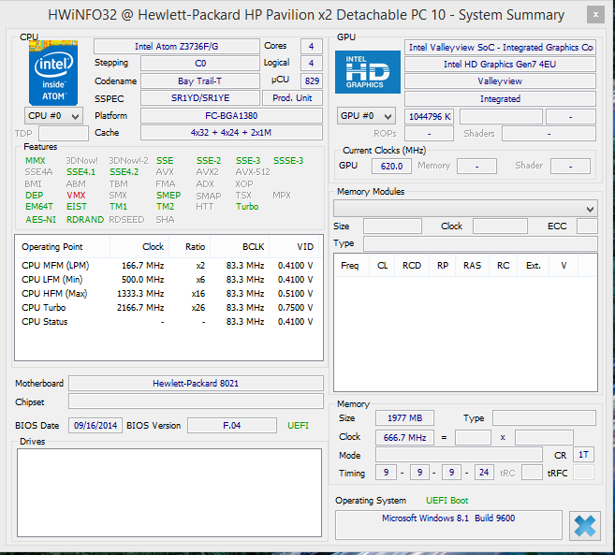Click the empty Chipset field

pos(196,402)
